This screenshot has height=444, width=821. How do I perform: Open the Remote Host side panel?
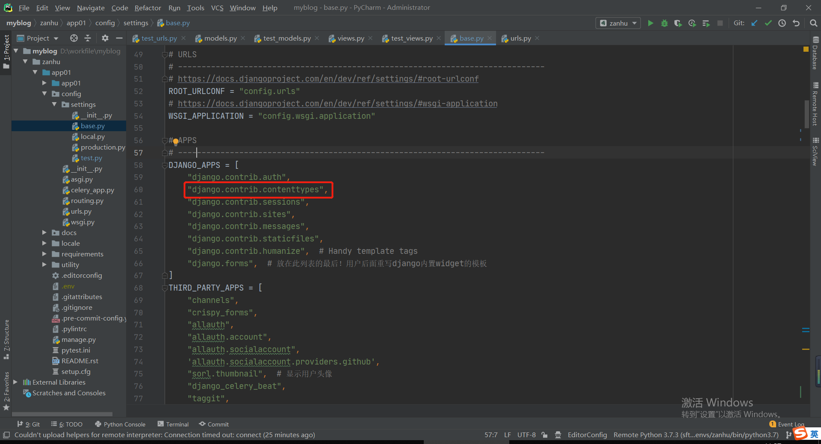tap(815, 104)
